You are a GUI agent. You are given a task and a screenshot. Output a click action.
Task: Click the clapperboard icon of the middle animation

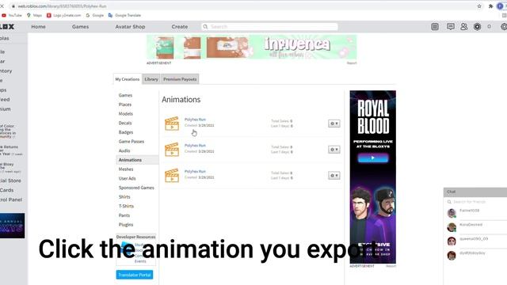pyautogui.click(x=172, y=150)
